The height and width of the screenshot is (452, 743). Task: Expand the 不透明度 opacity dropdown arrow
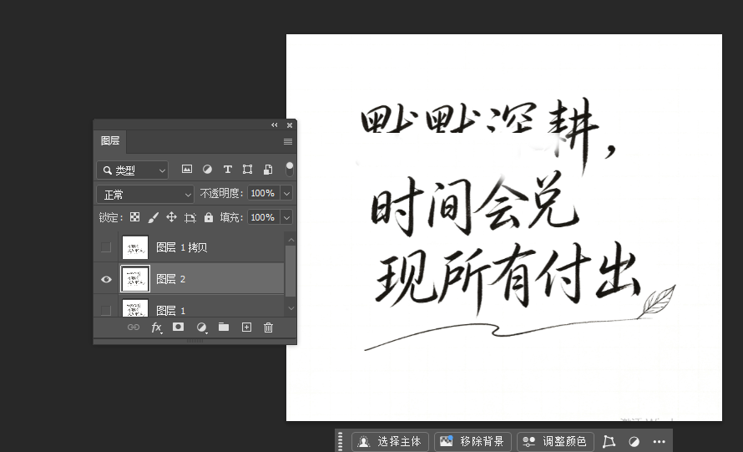point(286,194)
